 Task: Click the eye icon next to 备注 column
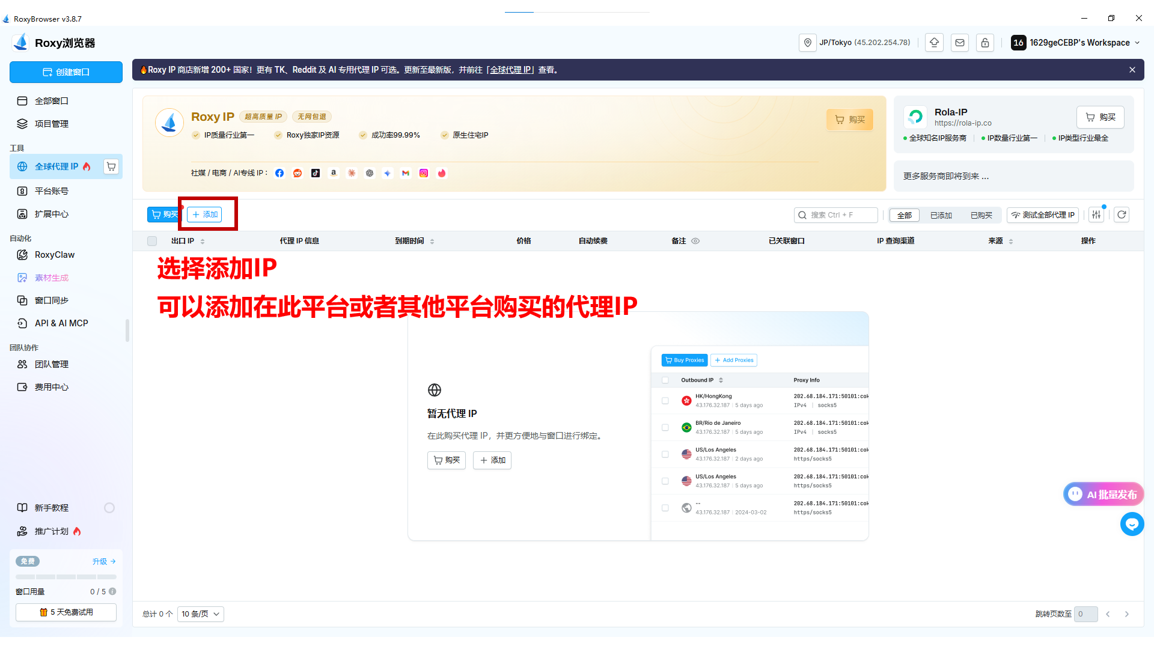coord(695,241)
